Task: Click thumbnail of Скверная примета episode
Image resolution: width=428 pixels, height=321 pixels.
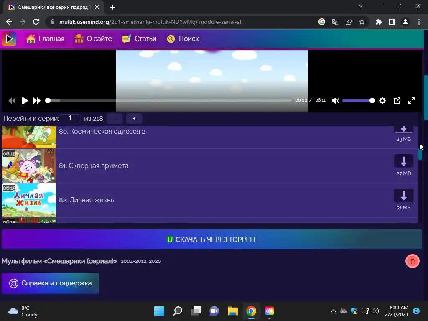Action: click(29, 166)
